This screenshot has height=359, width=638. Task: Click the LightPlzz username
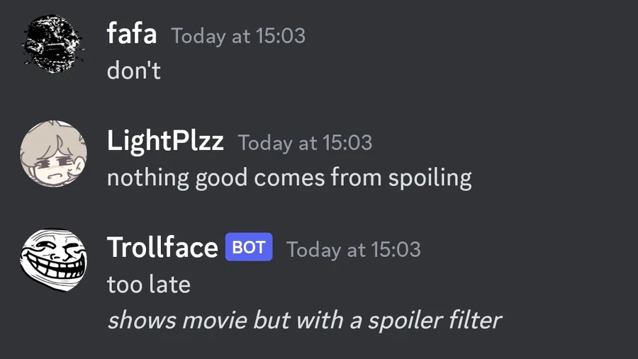point(165,142)
